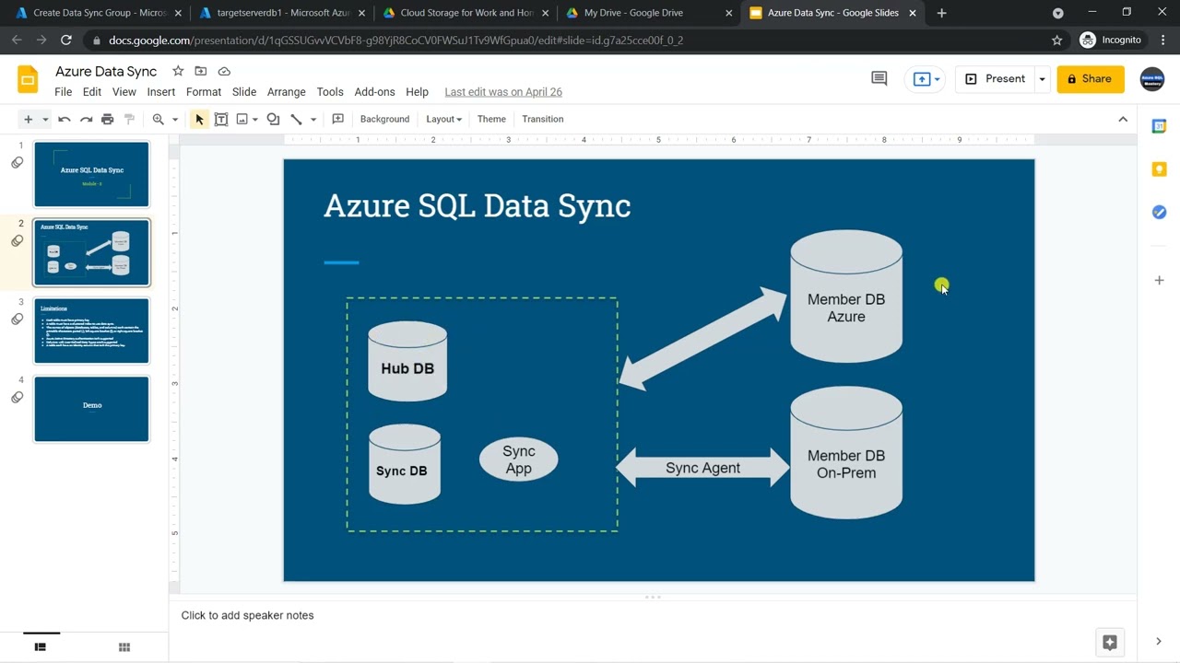Screen dimensions: 1180x663
Task: Open the Tools menu
Action: pos(330,92)
